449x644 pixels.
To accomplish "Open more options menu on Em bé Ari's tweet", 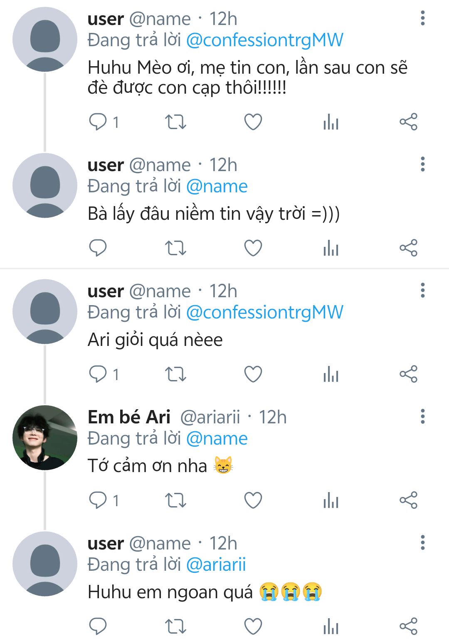I will point(423,417).
